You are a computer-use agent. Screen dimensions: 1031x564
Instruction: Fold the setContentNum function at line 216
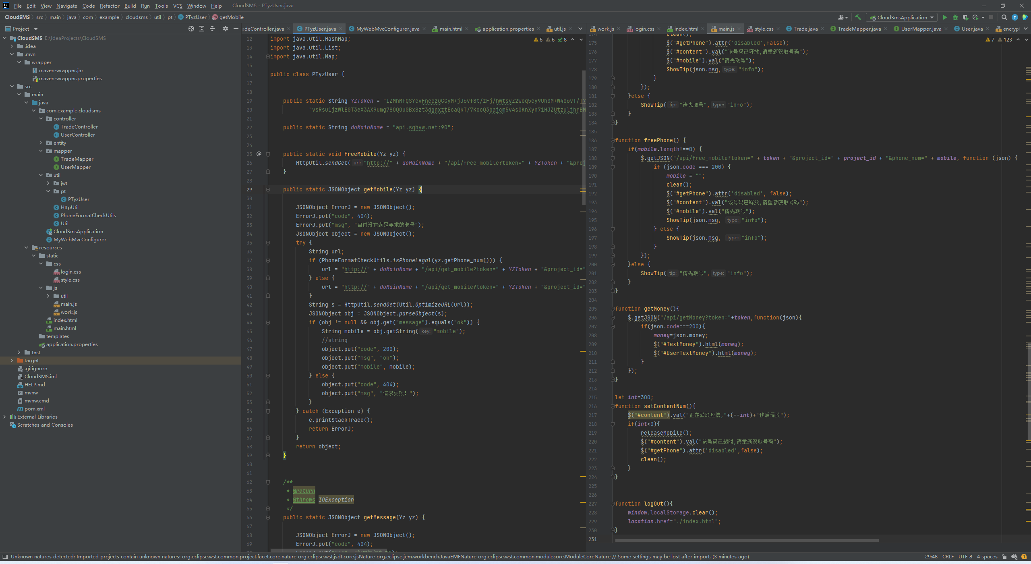coord(613,406)
